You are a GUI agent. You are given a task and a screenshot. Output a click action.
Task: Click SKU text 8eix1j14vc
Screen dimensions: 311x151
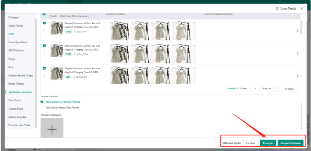click(x=81, y=32)
